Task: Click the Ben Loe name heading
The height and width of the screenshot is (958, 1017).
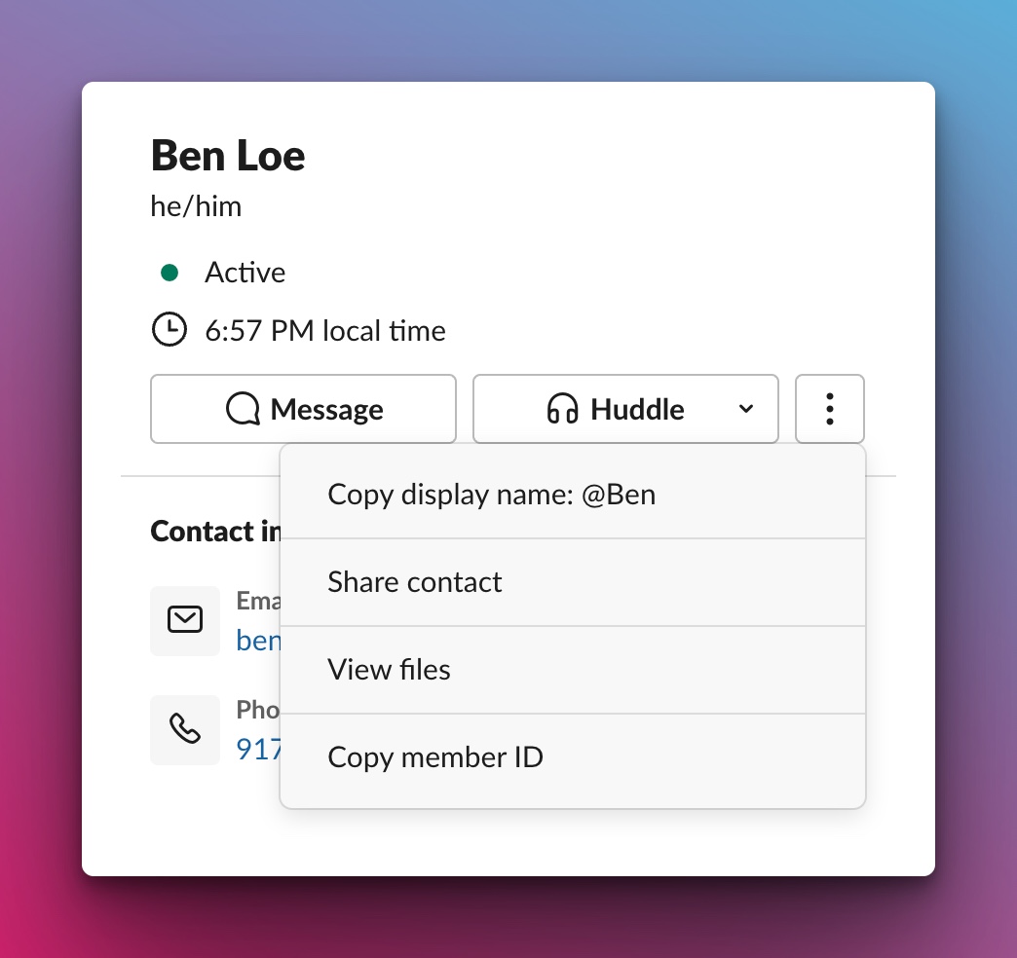Action: 228,156
